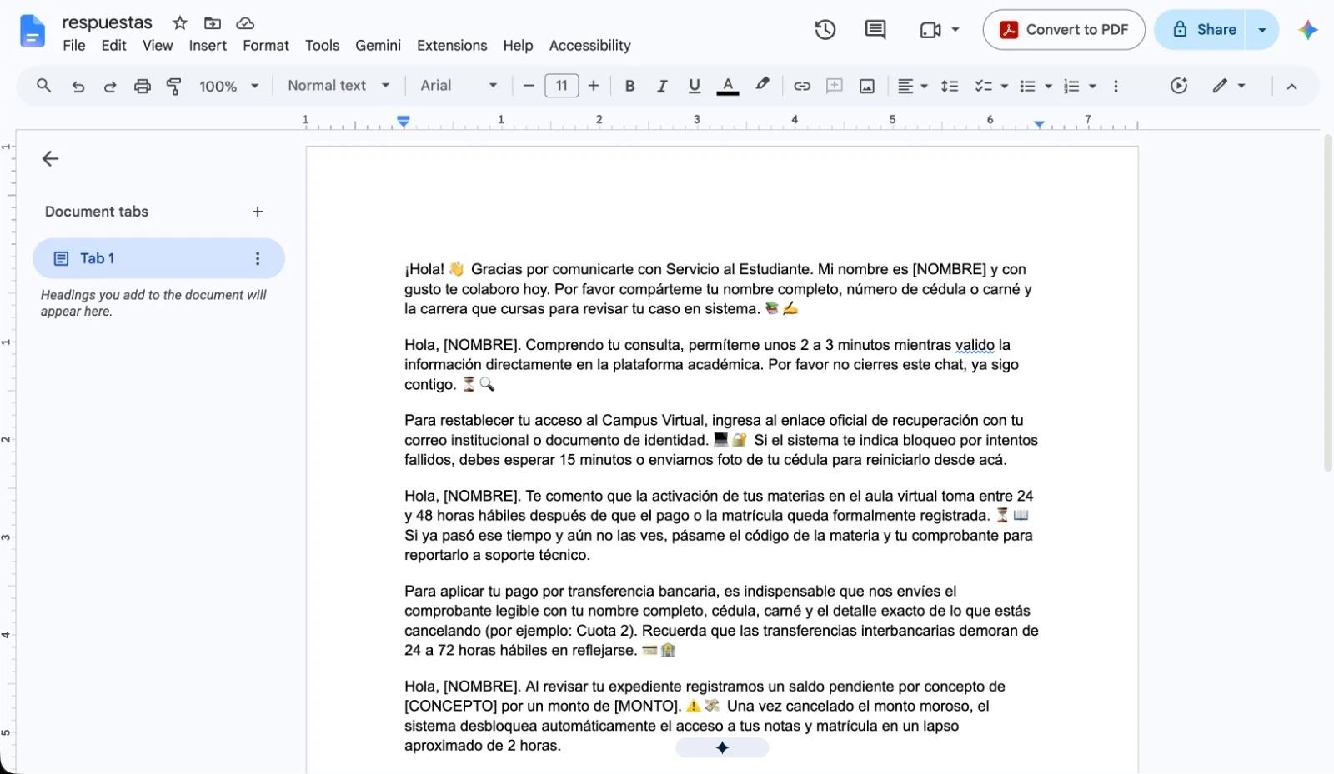This screenshot has width=1334, height=774.
Task: Add a comment from the toolbar
Action: click(835, 86)
